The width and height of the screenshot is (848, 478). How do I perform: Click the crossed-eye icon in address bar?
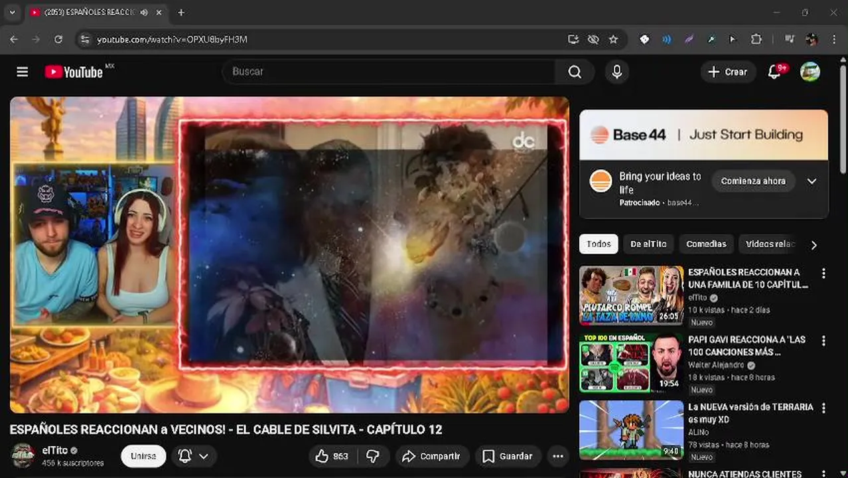pos(593,39)
